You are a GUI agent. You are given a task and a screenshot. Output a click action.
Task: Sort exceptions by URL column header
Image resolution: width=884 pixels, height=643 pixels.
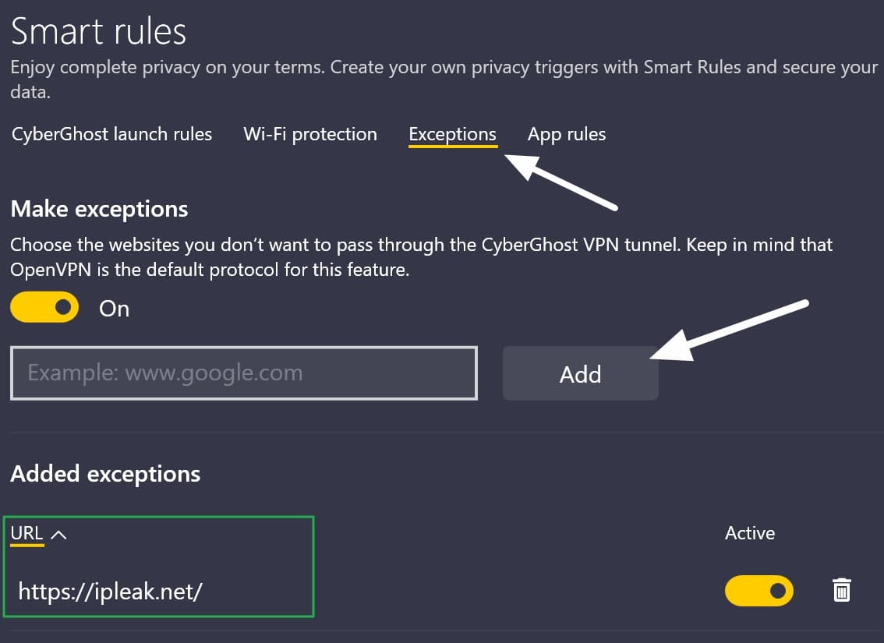[27, 533]
